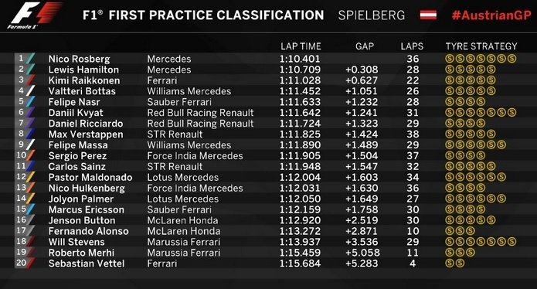Select the LAP TIME column header
The width and height of the screenshot is (537, 289).
pyautogui.click(x=301, y=46)
